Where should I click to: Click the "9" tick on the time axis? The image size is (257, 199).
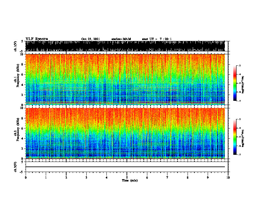coord(208,178)
